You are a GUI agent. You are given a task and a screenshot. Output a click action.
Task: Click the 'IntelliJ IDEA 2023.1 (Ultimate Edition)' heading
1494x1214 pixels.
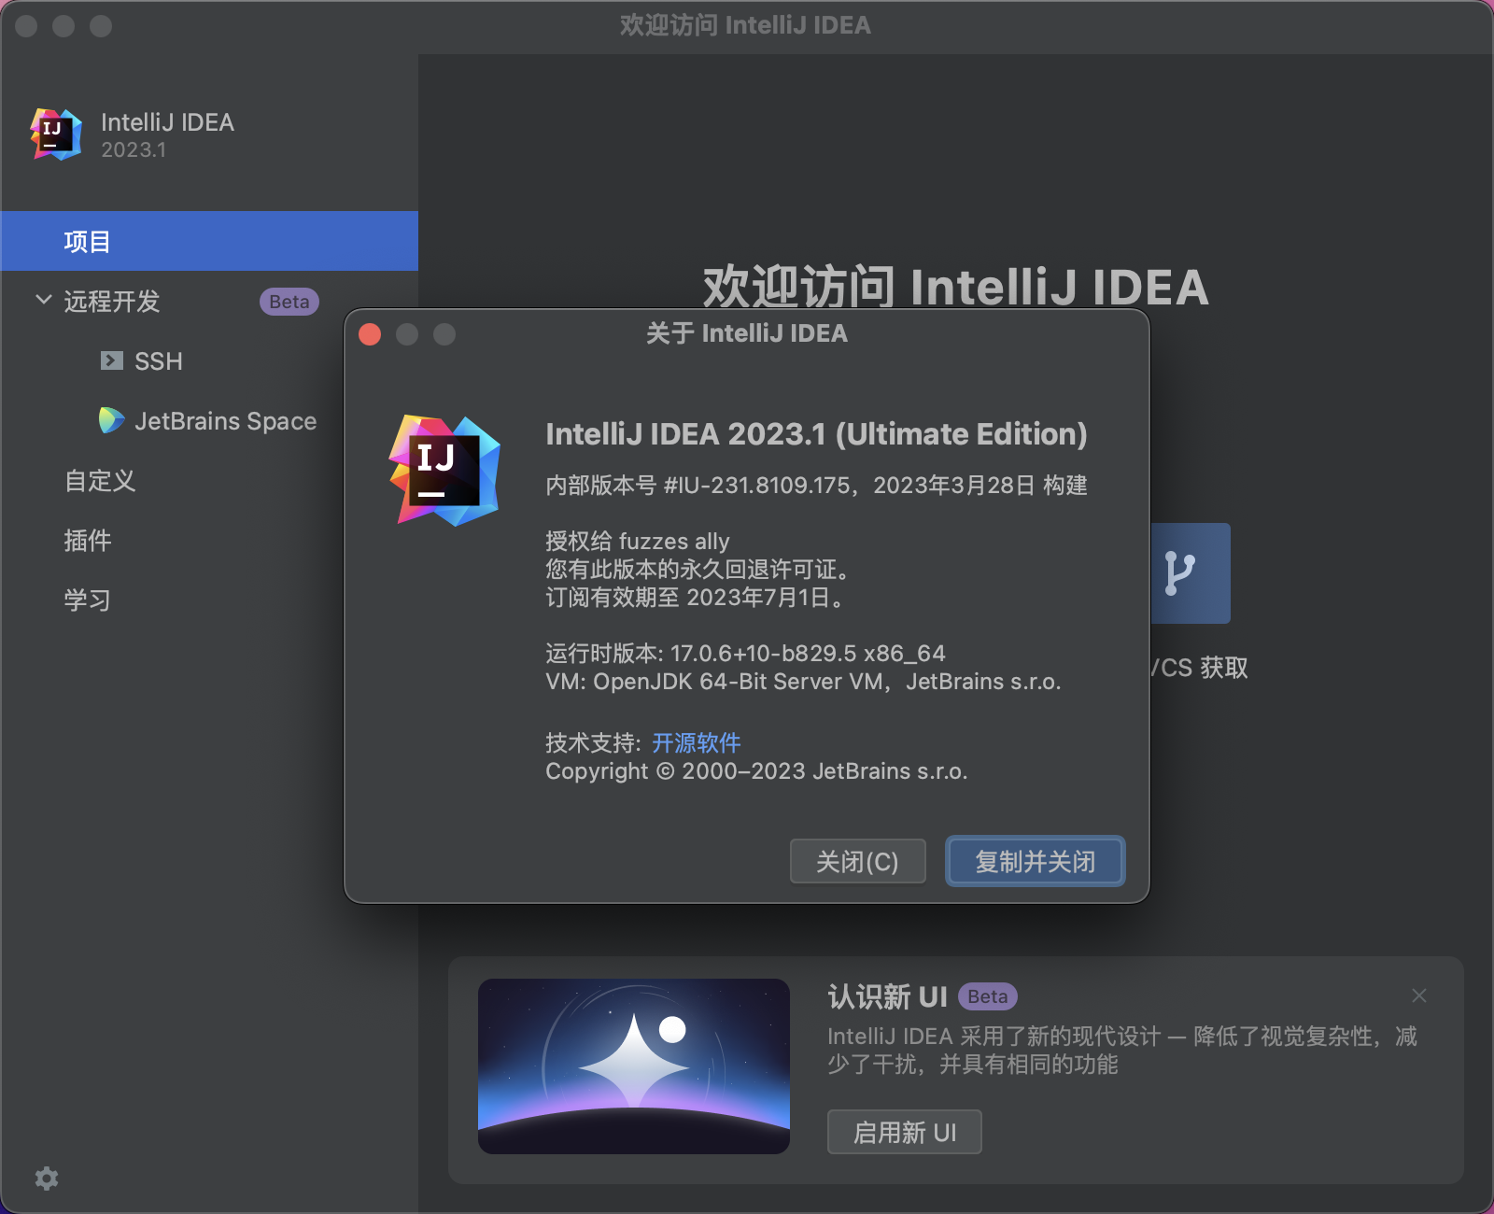coord(816,434)
